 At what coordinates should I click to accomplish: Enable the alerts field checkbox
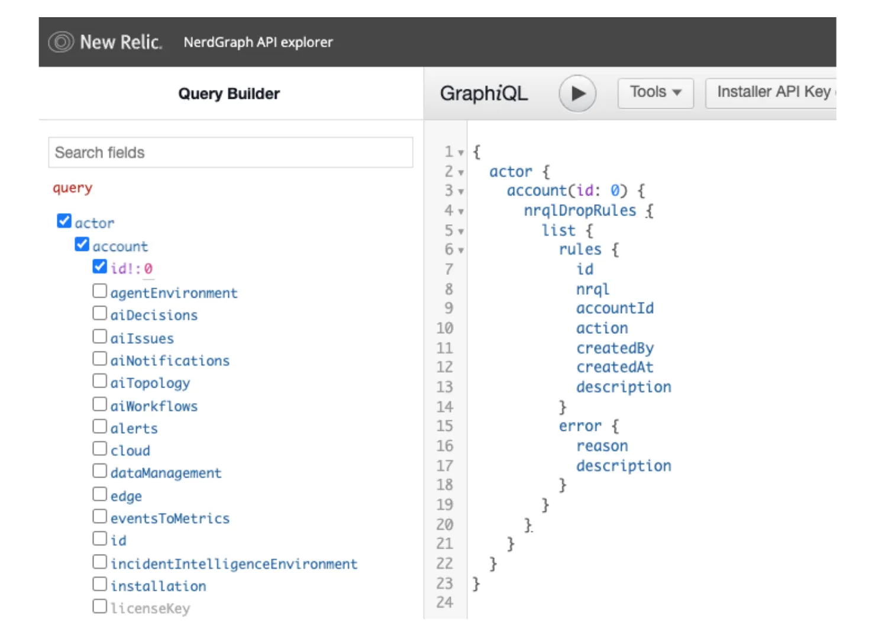[99, 426]
